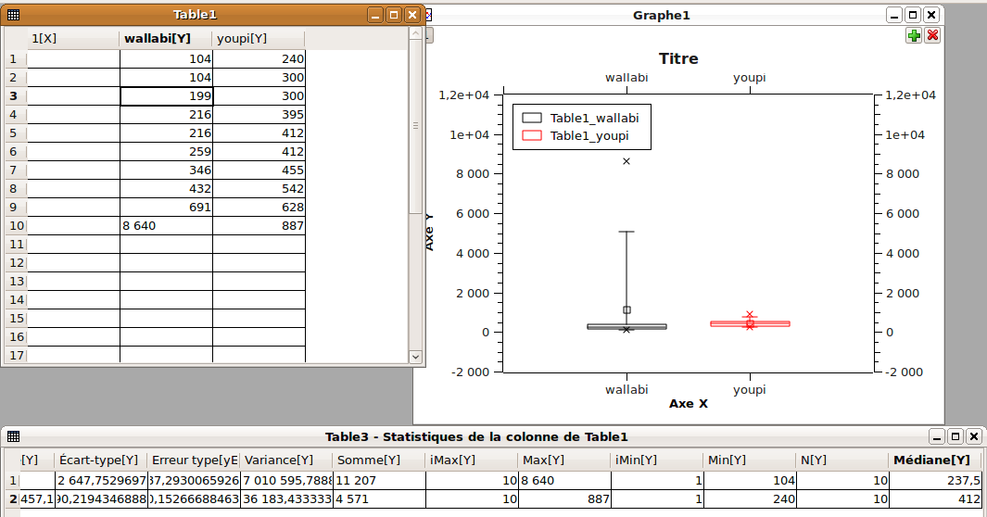Close the Table3 statistics window
The image size is (987, 517).
973,436
